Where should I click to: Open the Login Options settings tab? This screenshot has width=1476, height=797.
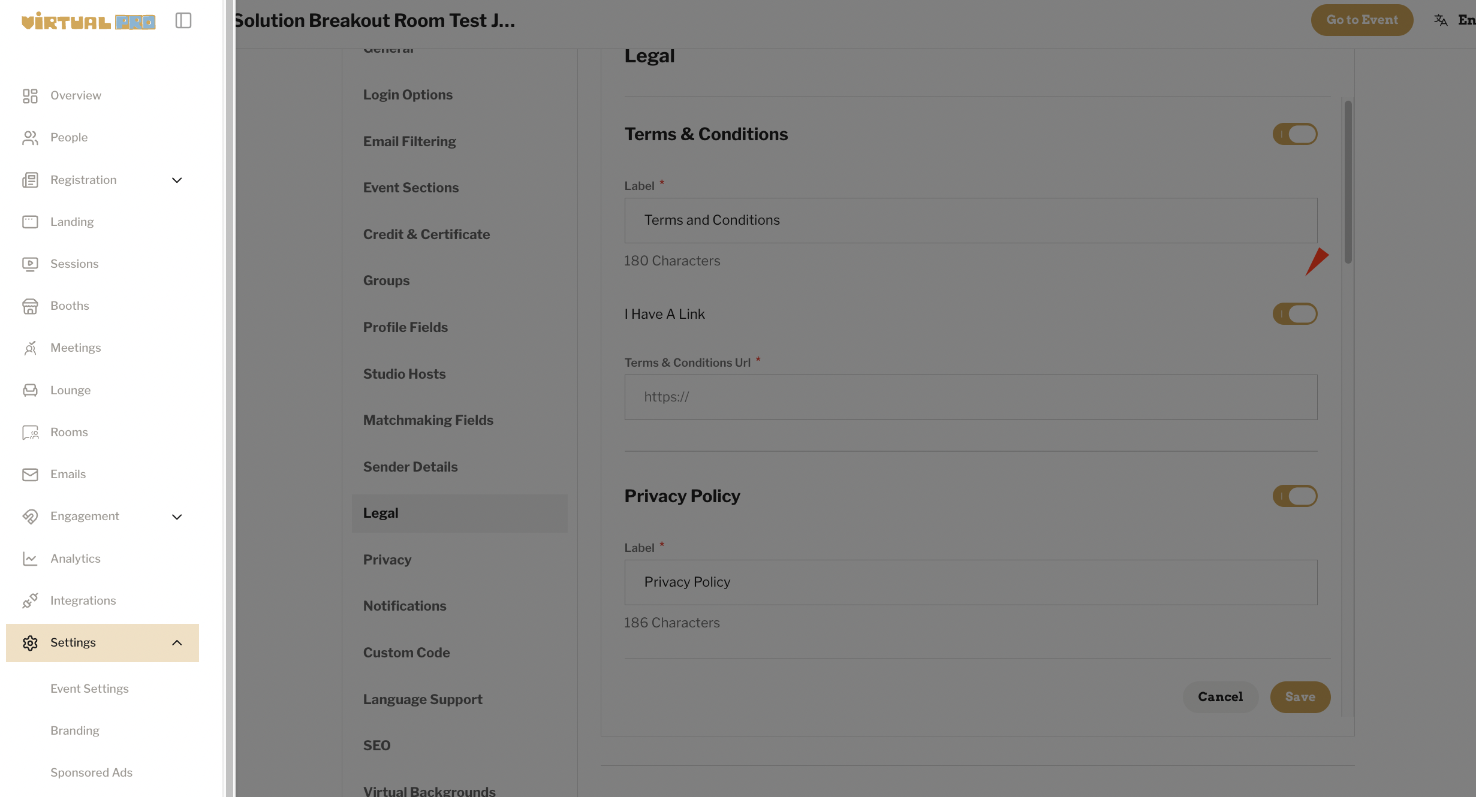(408, 95)
